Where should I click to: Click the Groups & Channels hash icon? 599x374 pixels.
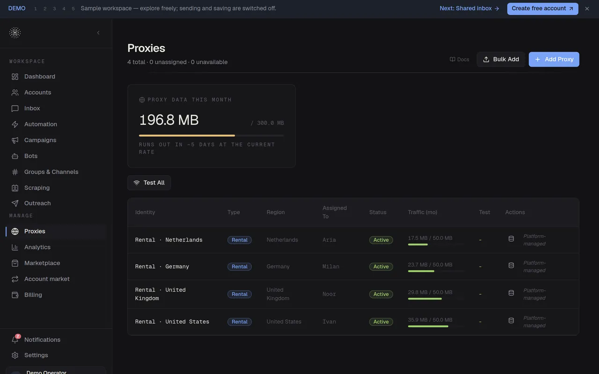pos(15,172)
